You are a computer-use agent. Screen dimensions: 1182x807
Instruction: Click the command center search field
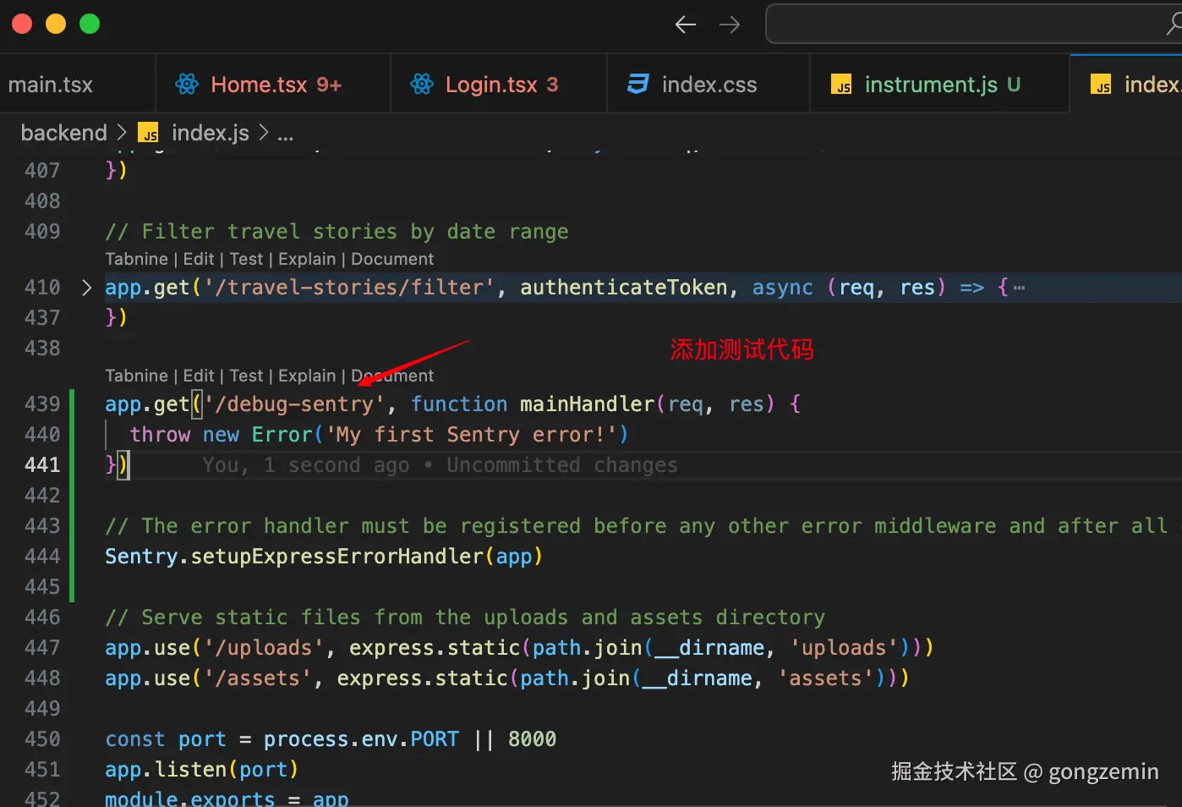[x=972, y=24]
